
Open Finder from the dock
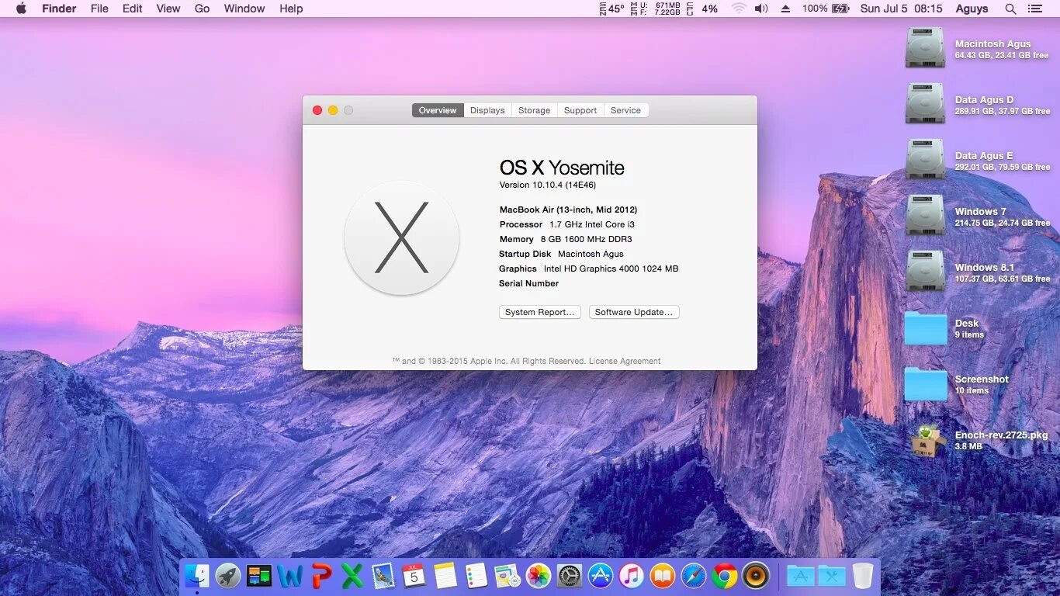point(197,575)
